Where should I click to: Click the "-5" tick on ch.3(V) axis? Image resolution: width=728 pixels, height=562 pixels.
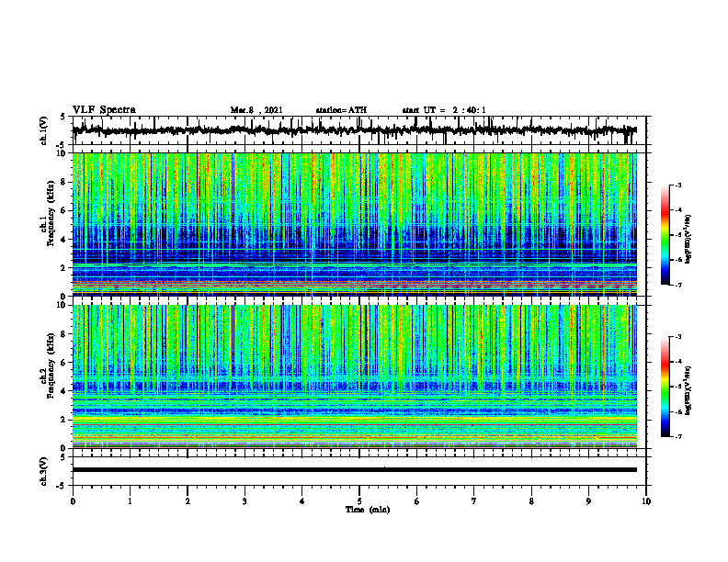[62, 486]
